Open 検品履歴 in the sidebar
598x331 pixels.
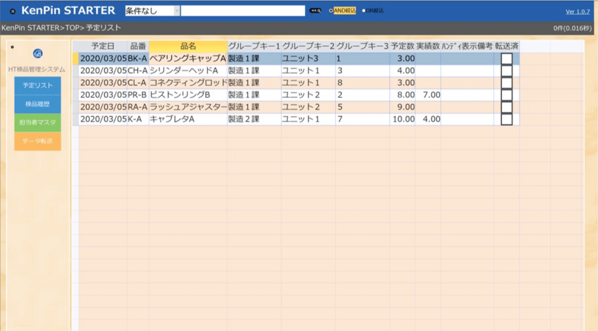(x=37, y=104)
